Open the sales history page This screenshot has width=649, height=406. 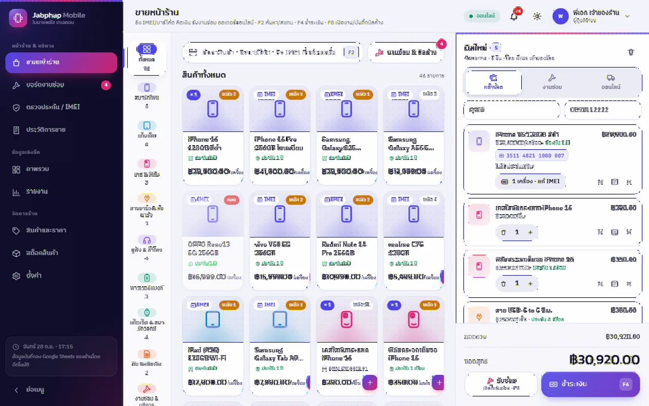[61, 130]
